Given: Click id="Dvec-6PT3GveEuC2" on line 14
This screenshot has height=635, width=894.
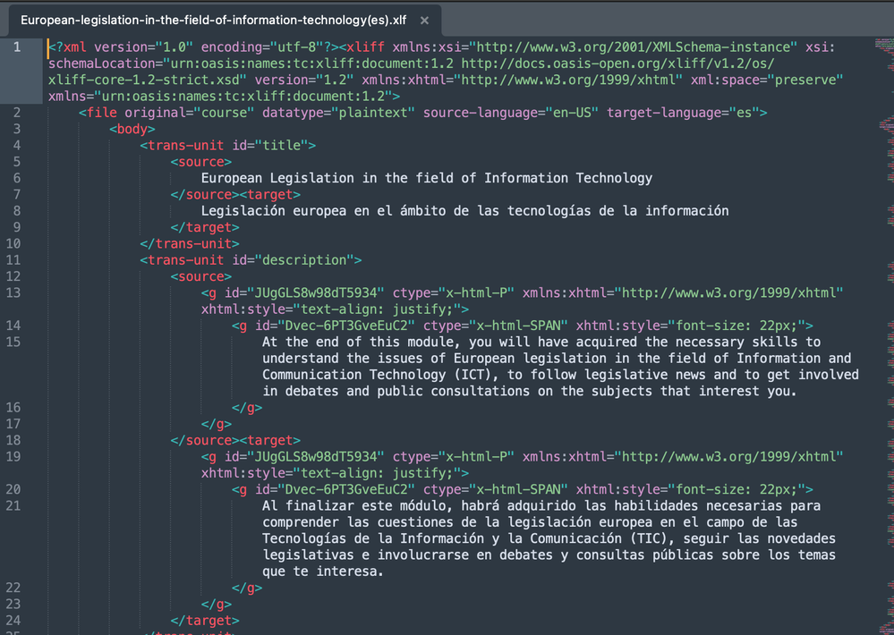Looking at the screenshot, I should 335,326.
